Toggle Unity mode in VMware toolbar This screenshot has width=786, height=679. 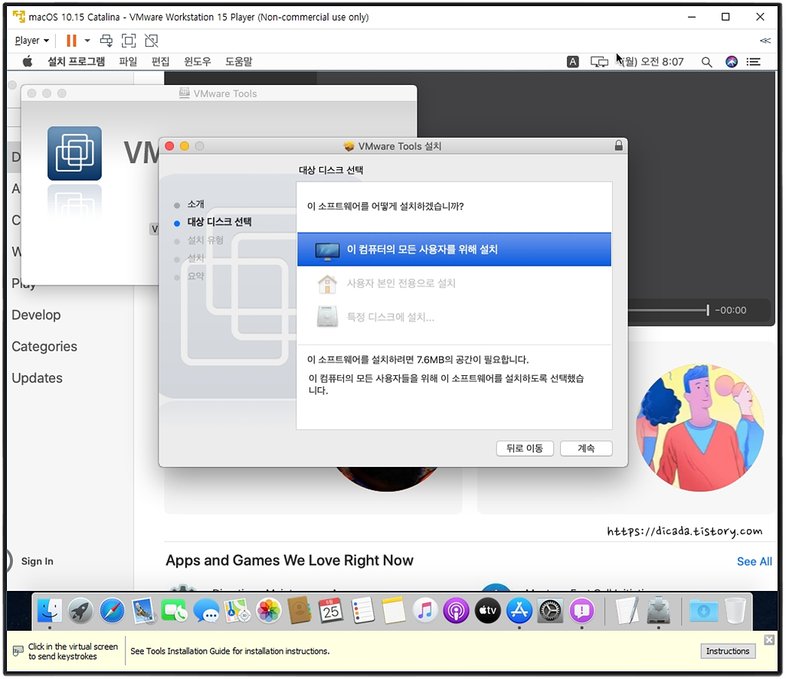point(152,41)
